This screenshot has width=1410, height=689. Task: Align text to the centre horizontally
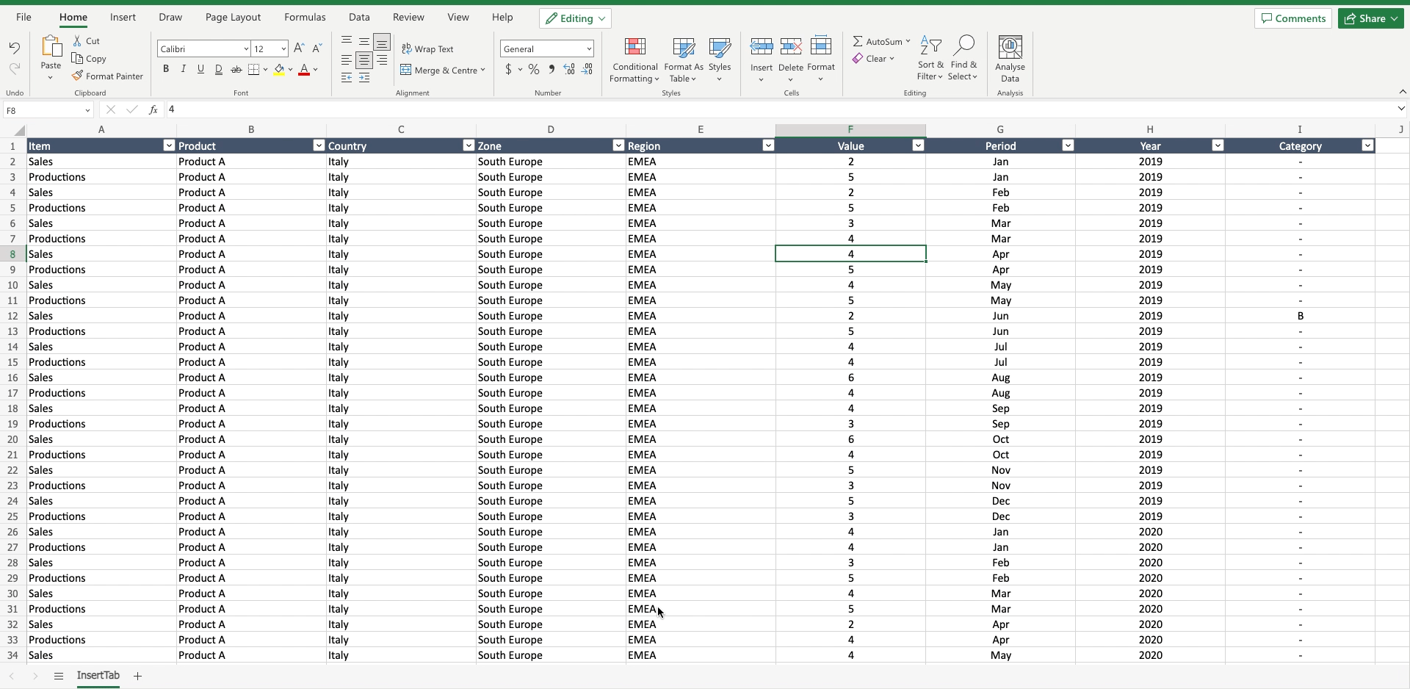(x=364, y=60)
